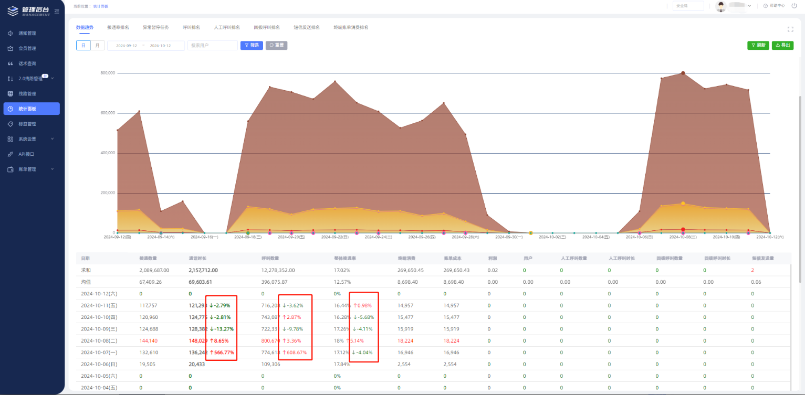This screenshot has height=395, width=805.
Task: Switch to the 接通率排名 tab
Action: coord(118,27)
